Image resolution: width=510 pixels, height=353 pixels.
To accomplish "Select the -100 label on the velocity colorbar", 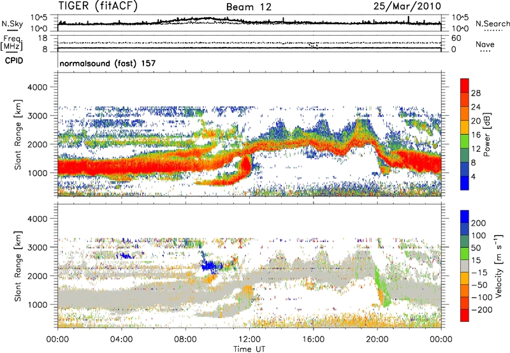I will [482, 298].
